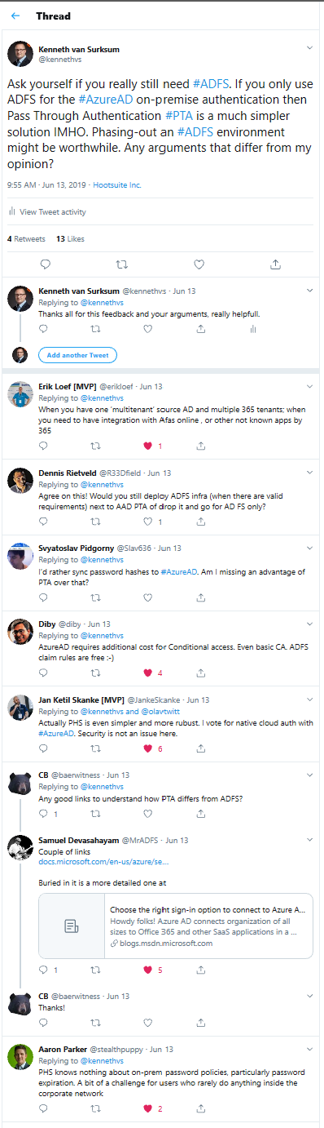Viewport: 324px width, 1128px height.
Task: Open the main tweet's chevron options menu
Action: point(308,48)
